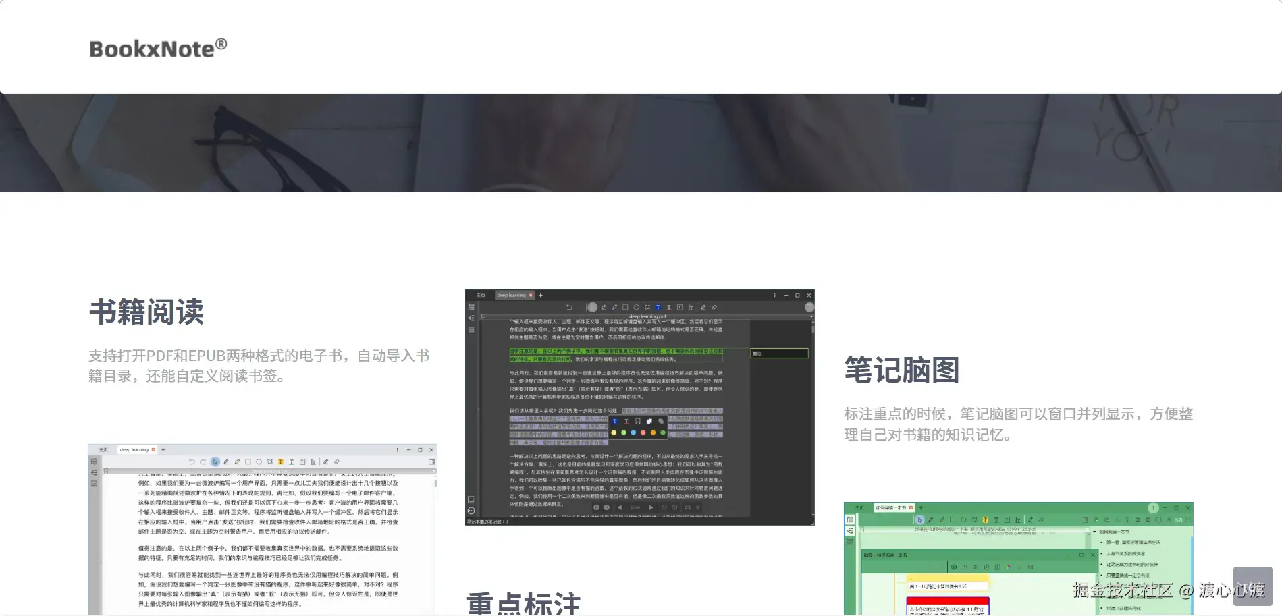This screenshot has width=1282, height=616.
Task: Select the rectangle tool in the dark-theme toolbar
Action: click(x=625, y=308)
